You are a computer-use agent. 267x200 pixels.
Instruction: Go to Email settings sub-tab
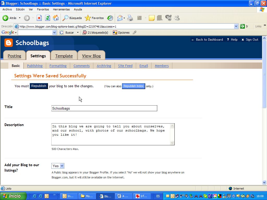tap(144, 66)
